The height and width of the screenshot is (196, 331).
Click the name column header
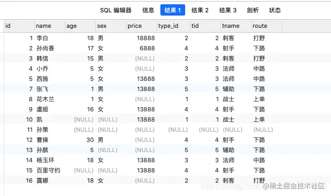click(50, 26)
